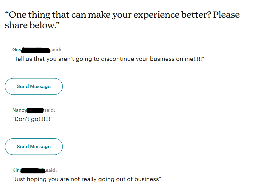The height and width of the screenshot is (196, 257).
Task: Open respondent name link starting with Gay
Action: pyautogui.click(x=17, y=50)
